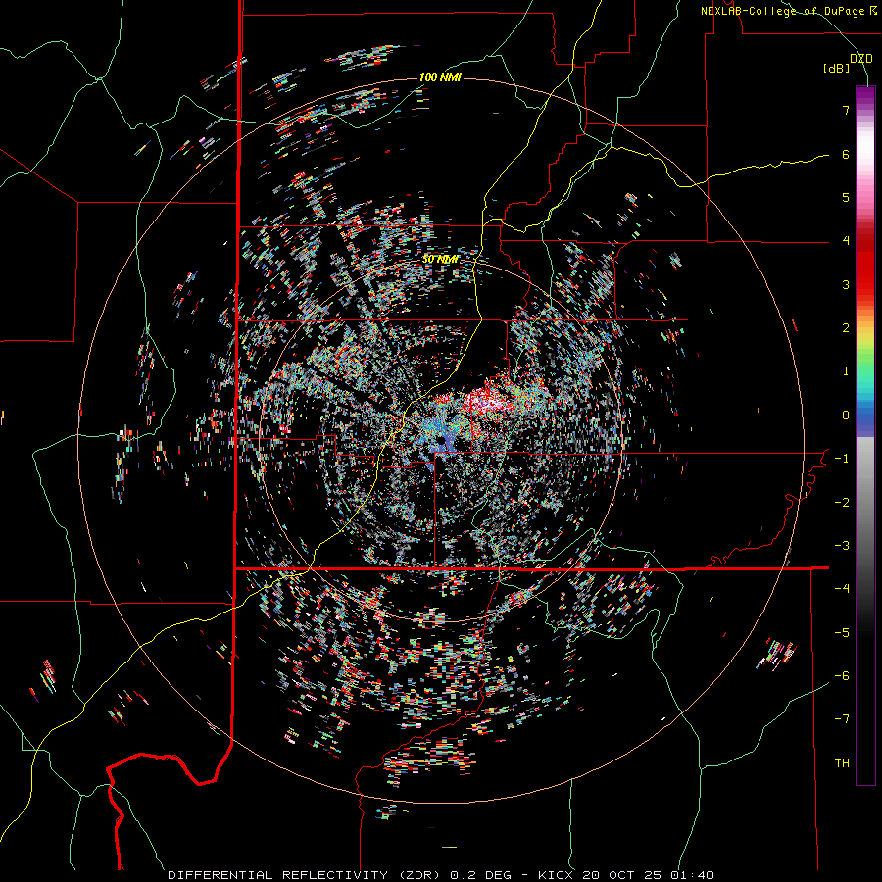
Task: Click the DZD colorbar title
Action: 861,59
